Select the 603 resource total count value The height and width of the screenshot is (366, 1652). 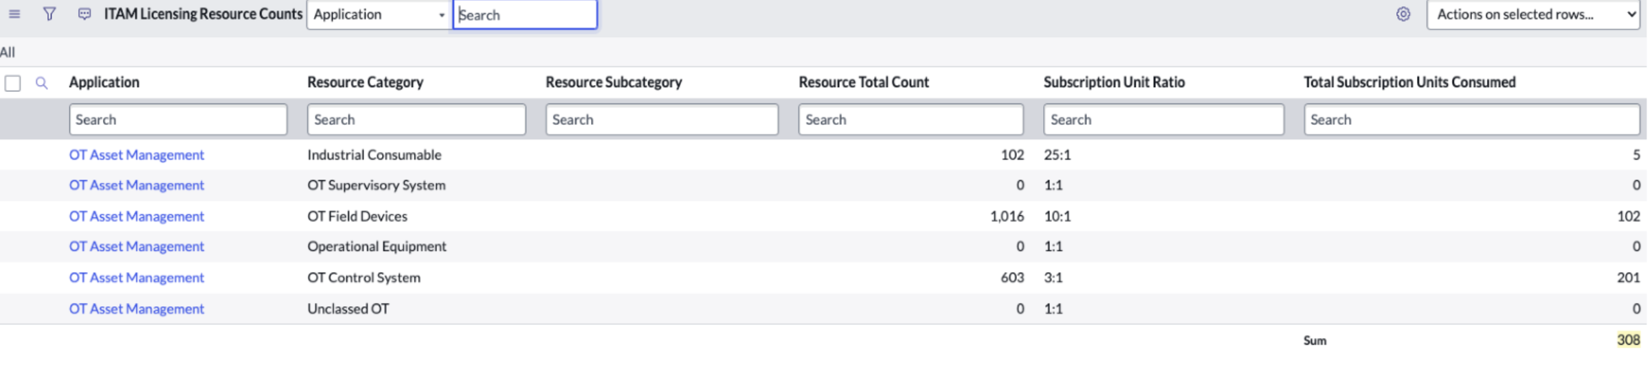click(x=1012, y=278)
